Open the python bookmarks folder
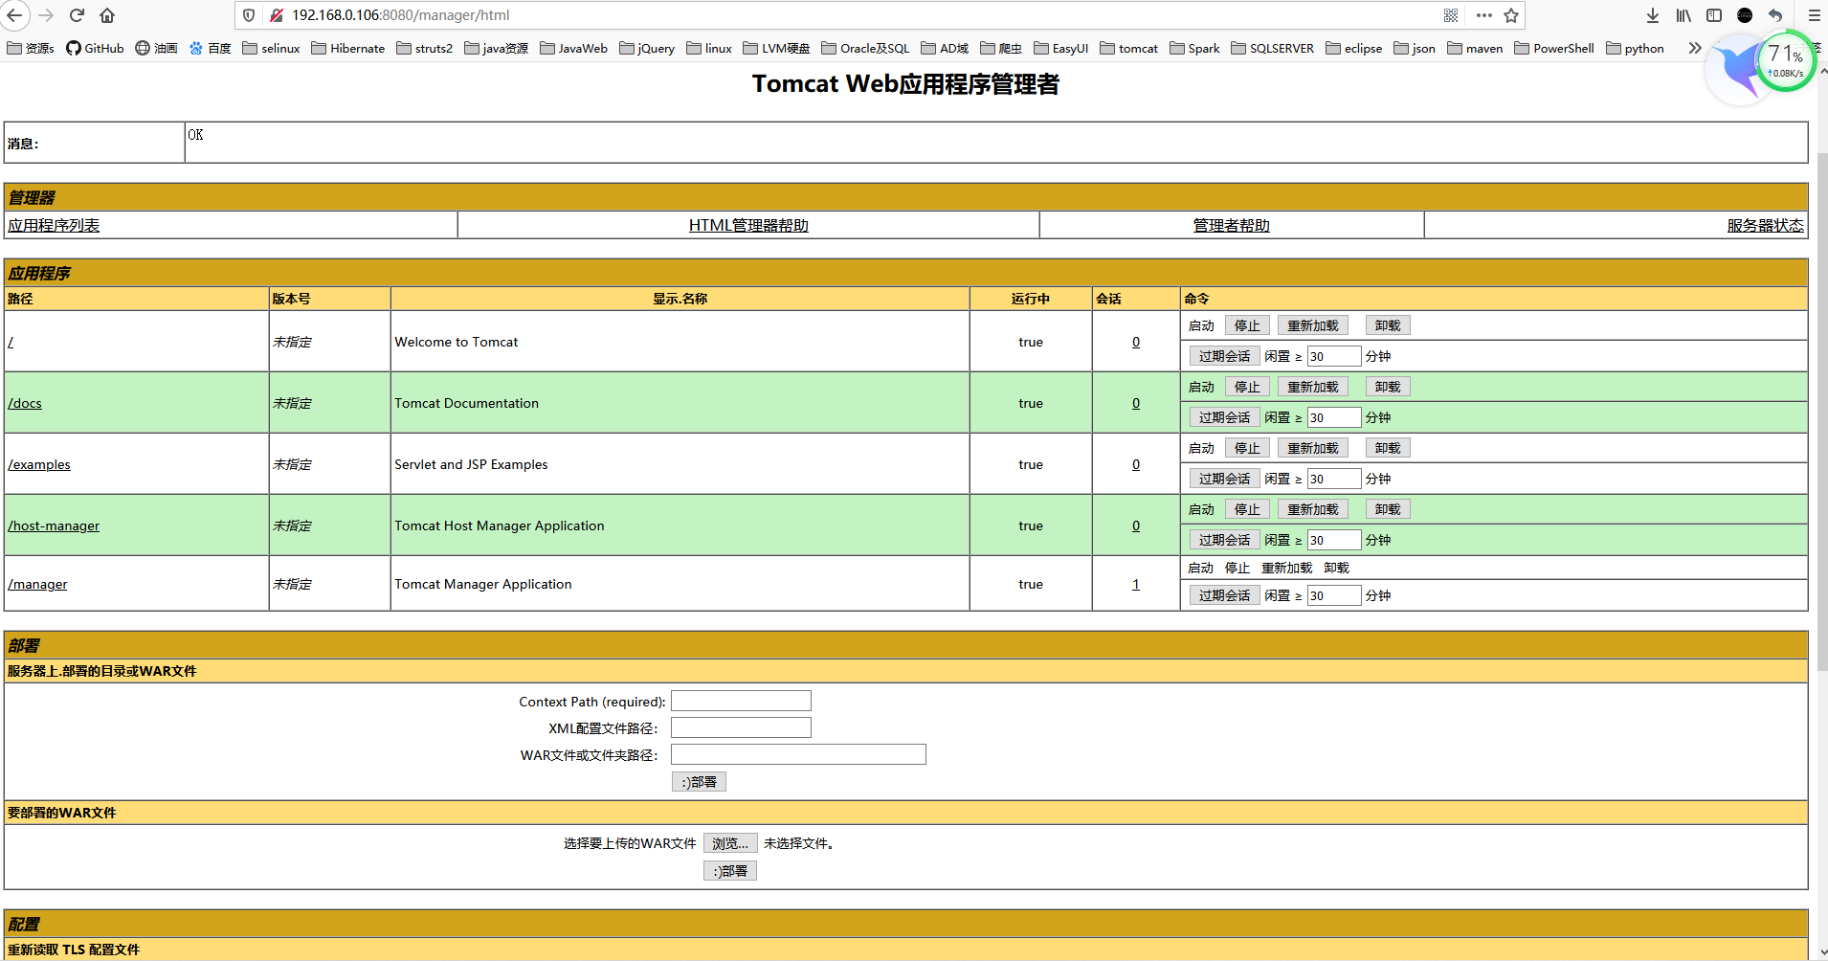1828x961 pixels. point(1636,48)
